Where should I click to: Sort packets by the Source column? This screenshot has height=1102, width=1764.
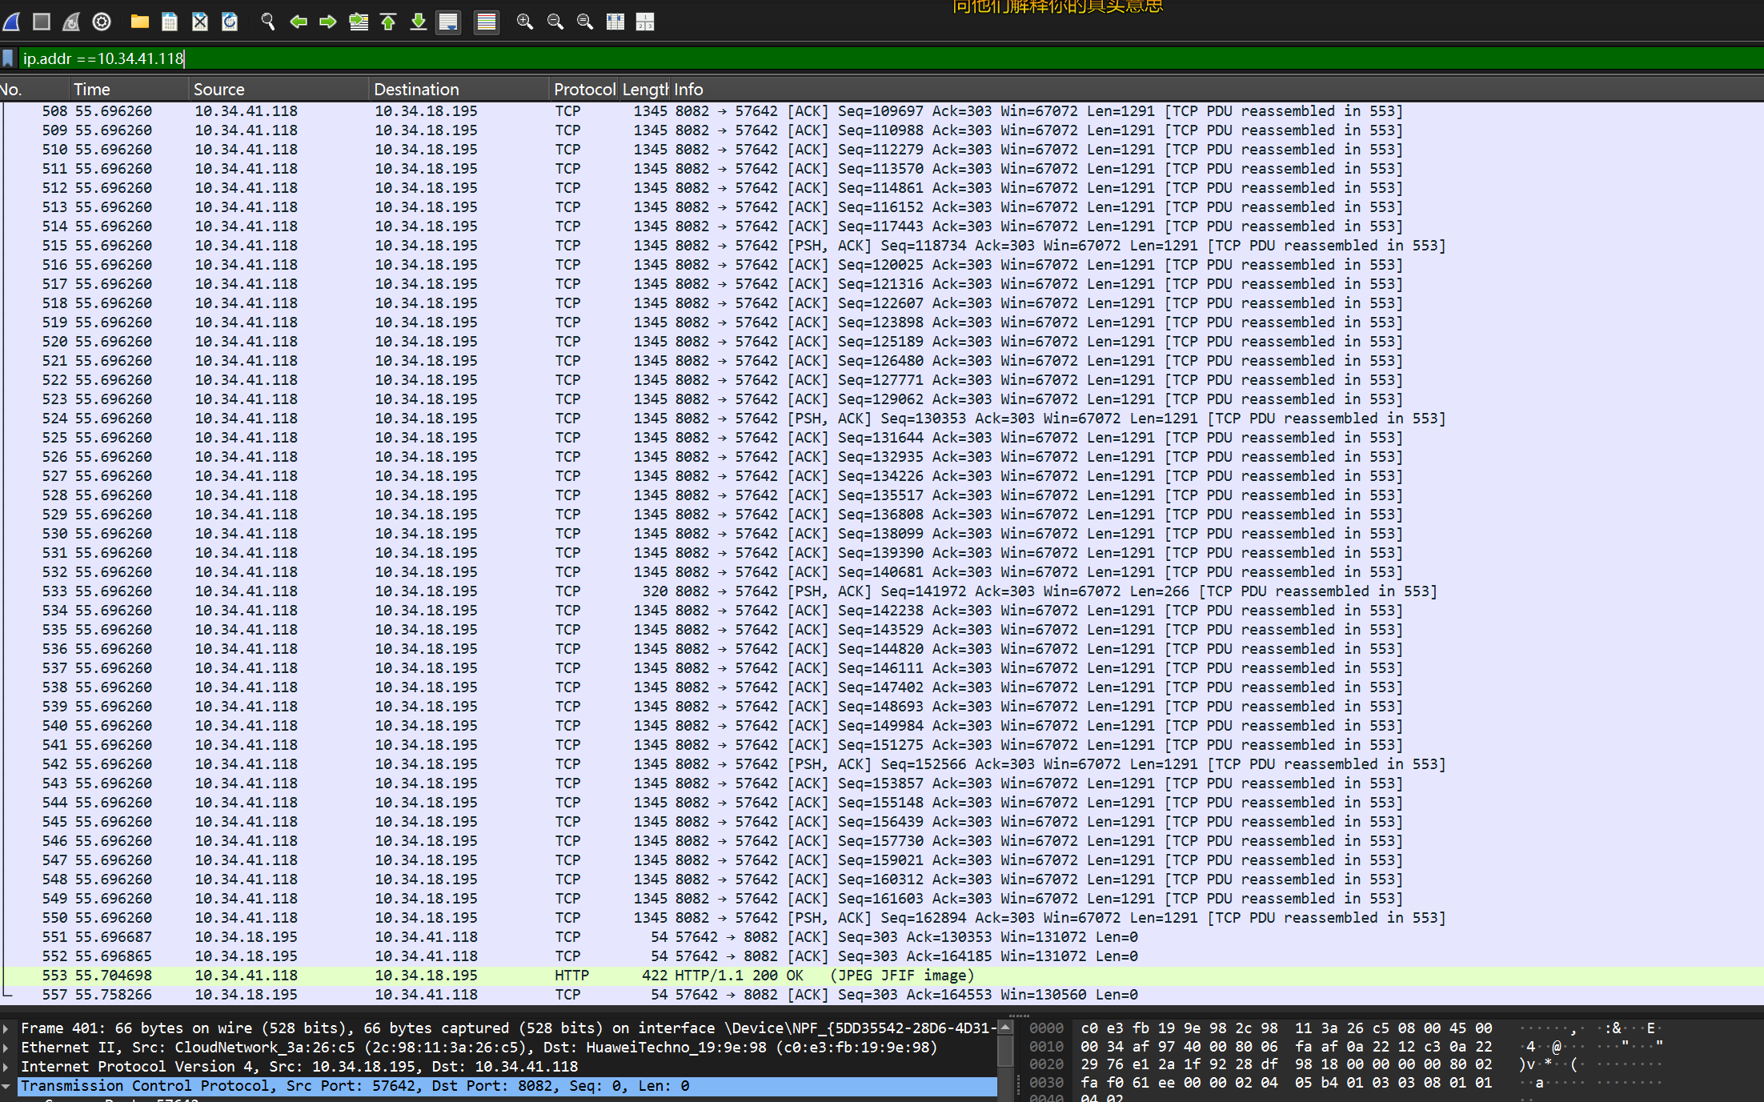point(219,89)
